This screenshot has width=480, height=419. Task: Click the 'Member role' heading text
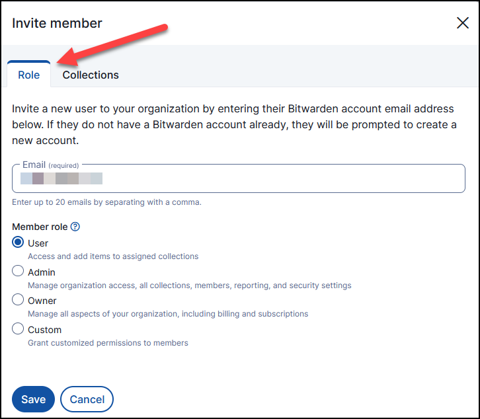point(40,227)
